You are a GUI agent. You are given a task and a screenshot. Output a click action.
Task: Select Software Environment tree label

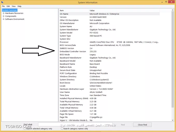(x=15, y=19)
